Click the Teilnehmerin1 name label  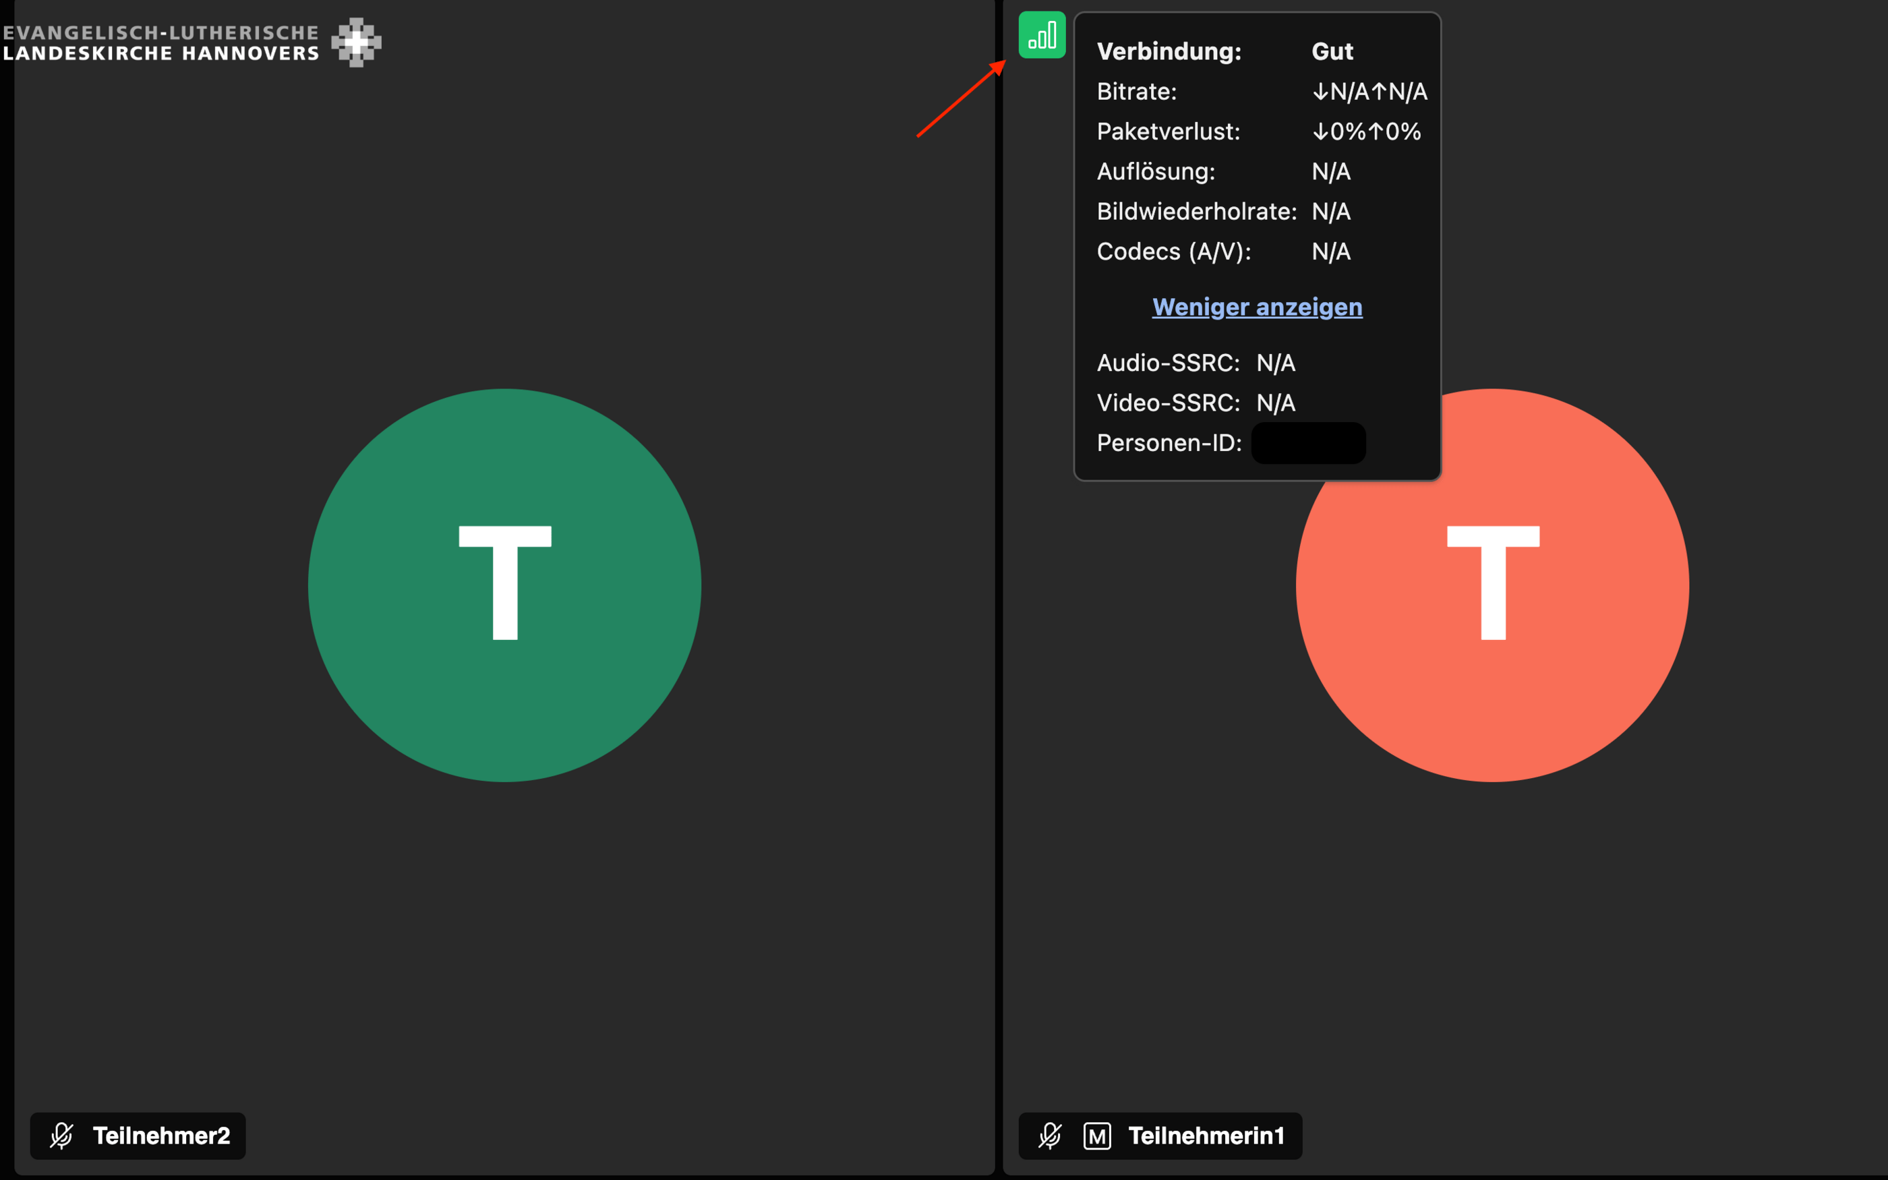1206,1135
